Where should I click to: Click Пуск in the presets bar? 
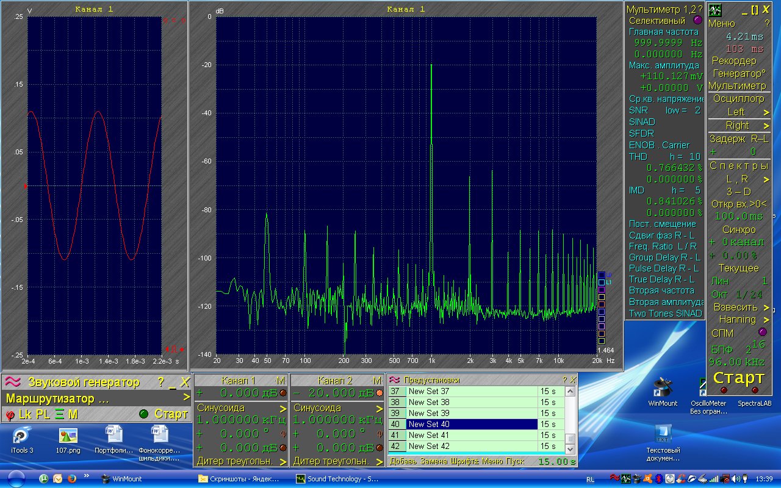point(515,461)
